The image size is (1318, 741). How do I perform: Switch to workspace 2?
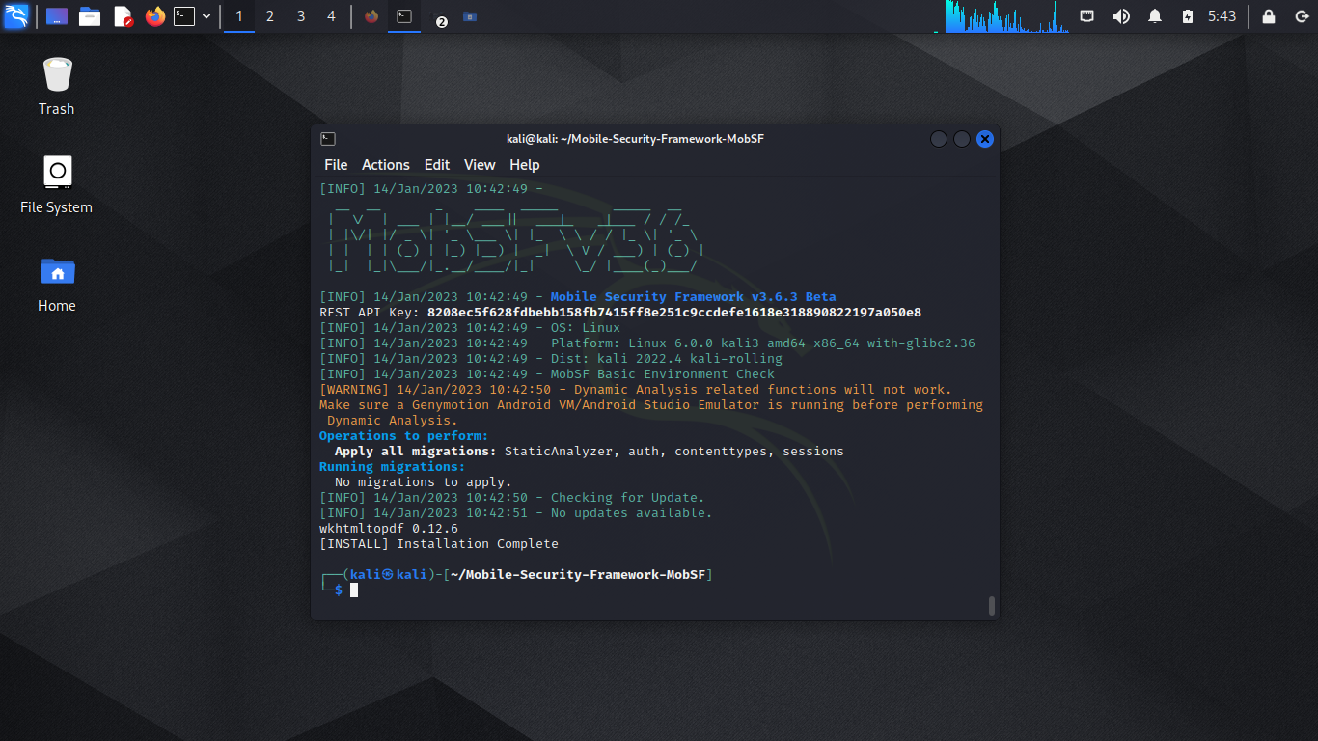pyautogui.click(x=270, y=16)
